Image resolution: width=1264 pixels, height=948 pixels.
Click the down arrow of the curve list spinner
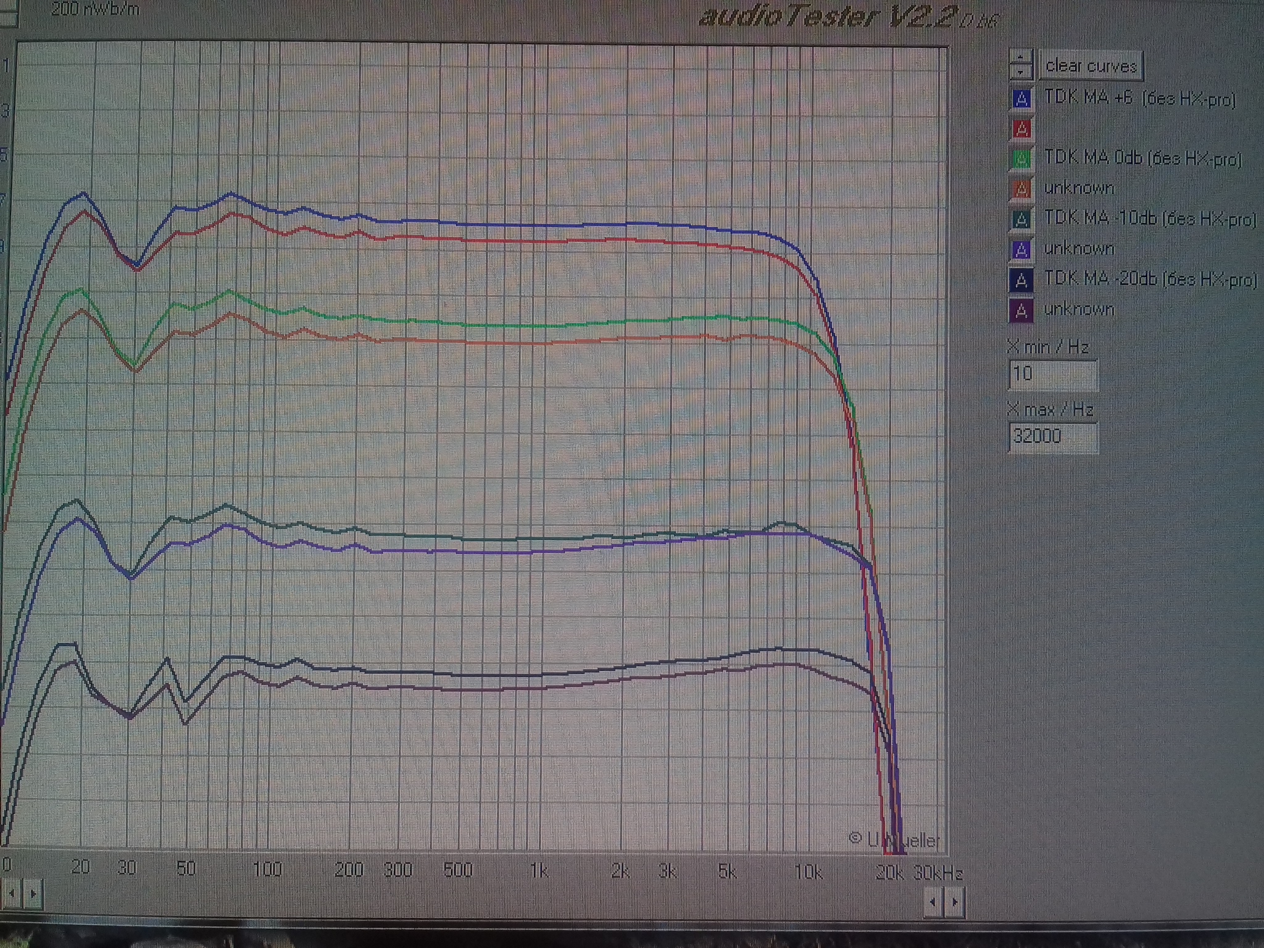(1021, 72)
